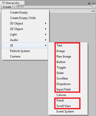Add a Scroll View element
Image resolution: width=96 pixels, height=116 pixels.
(x=63, y=106)
